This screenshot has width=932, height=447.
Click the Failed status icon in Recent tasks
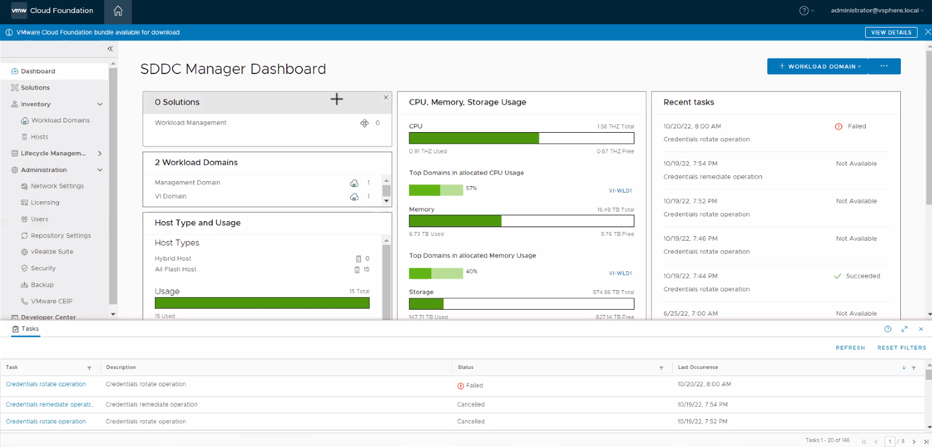(x=839, y=127)
